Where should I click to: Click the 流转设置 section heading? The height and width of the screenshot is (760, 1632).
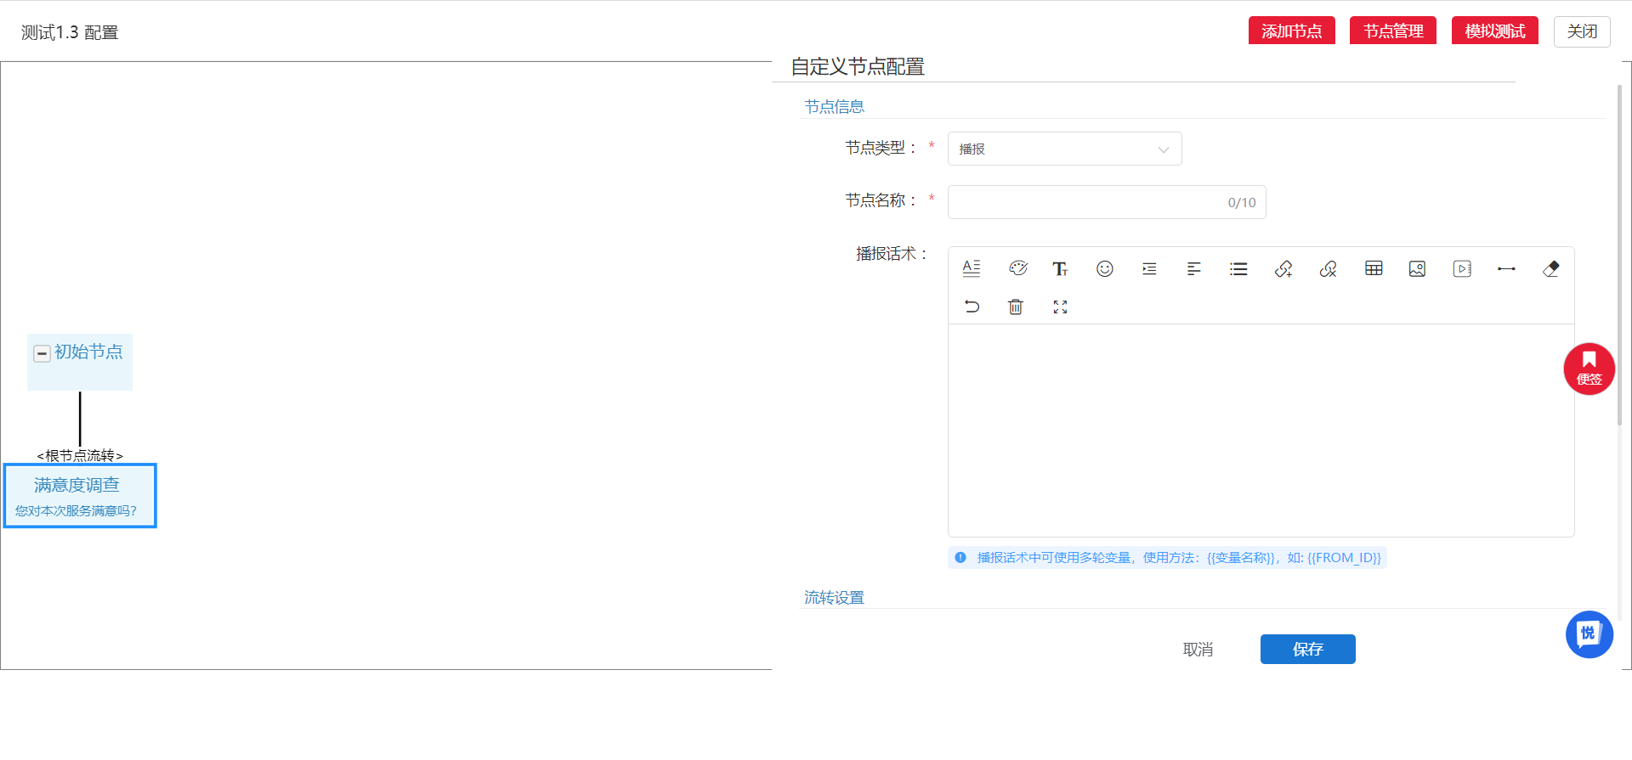[834, 597]
